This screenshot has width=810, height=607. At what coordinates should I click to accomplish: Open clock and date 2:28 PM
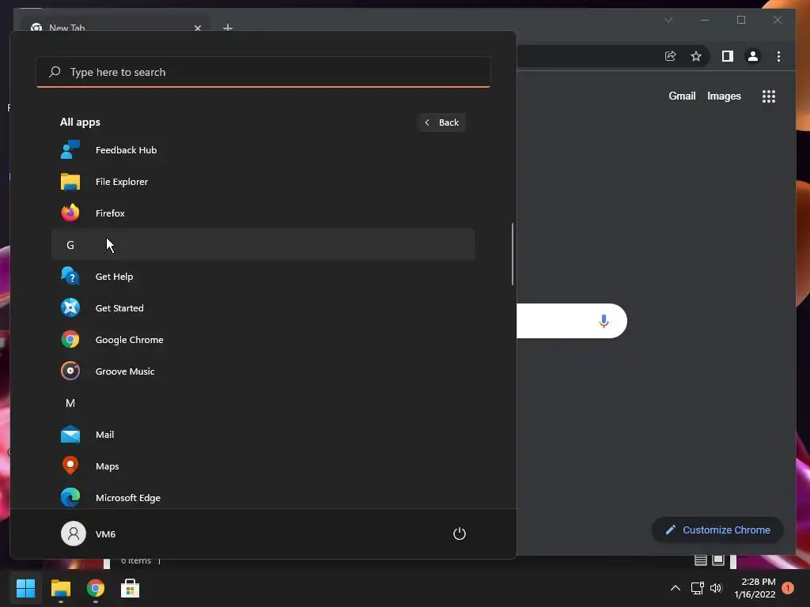[x=755, y=588]
